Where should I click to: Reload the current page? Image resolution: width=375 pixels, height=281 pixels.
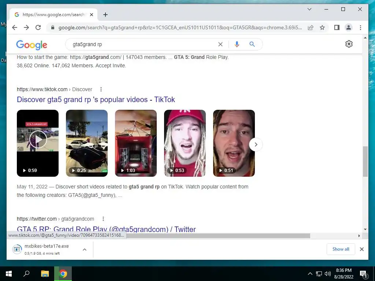(38, 27)
